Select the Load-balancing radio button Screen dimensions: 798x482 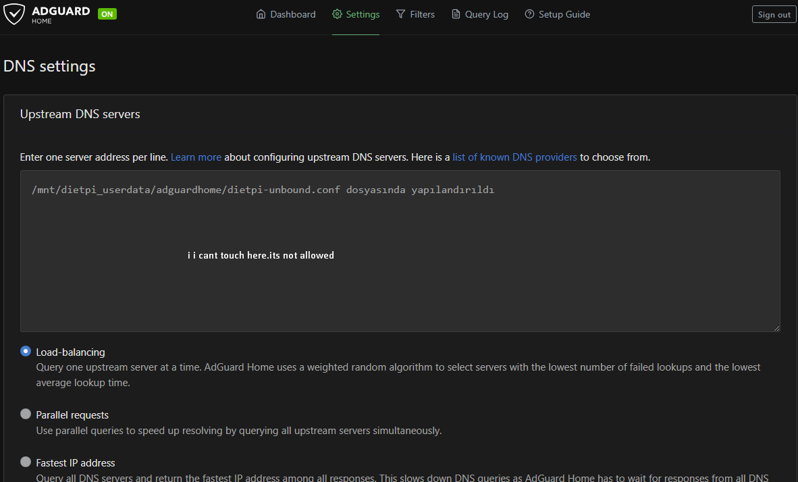point(26,351)
